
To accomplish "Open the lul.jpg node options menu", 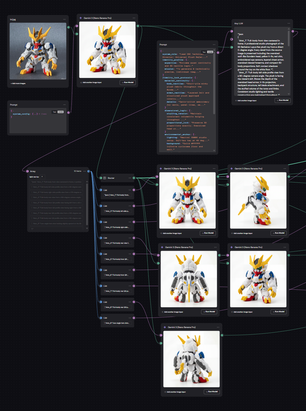I will 64,19.
